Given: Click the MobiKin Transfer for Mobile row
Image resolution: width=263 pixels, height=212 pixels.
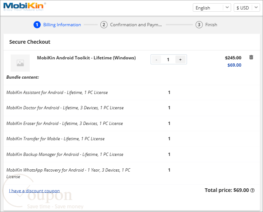Looking at the screenshot, I should [132, 139].
